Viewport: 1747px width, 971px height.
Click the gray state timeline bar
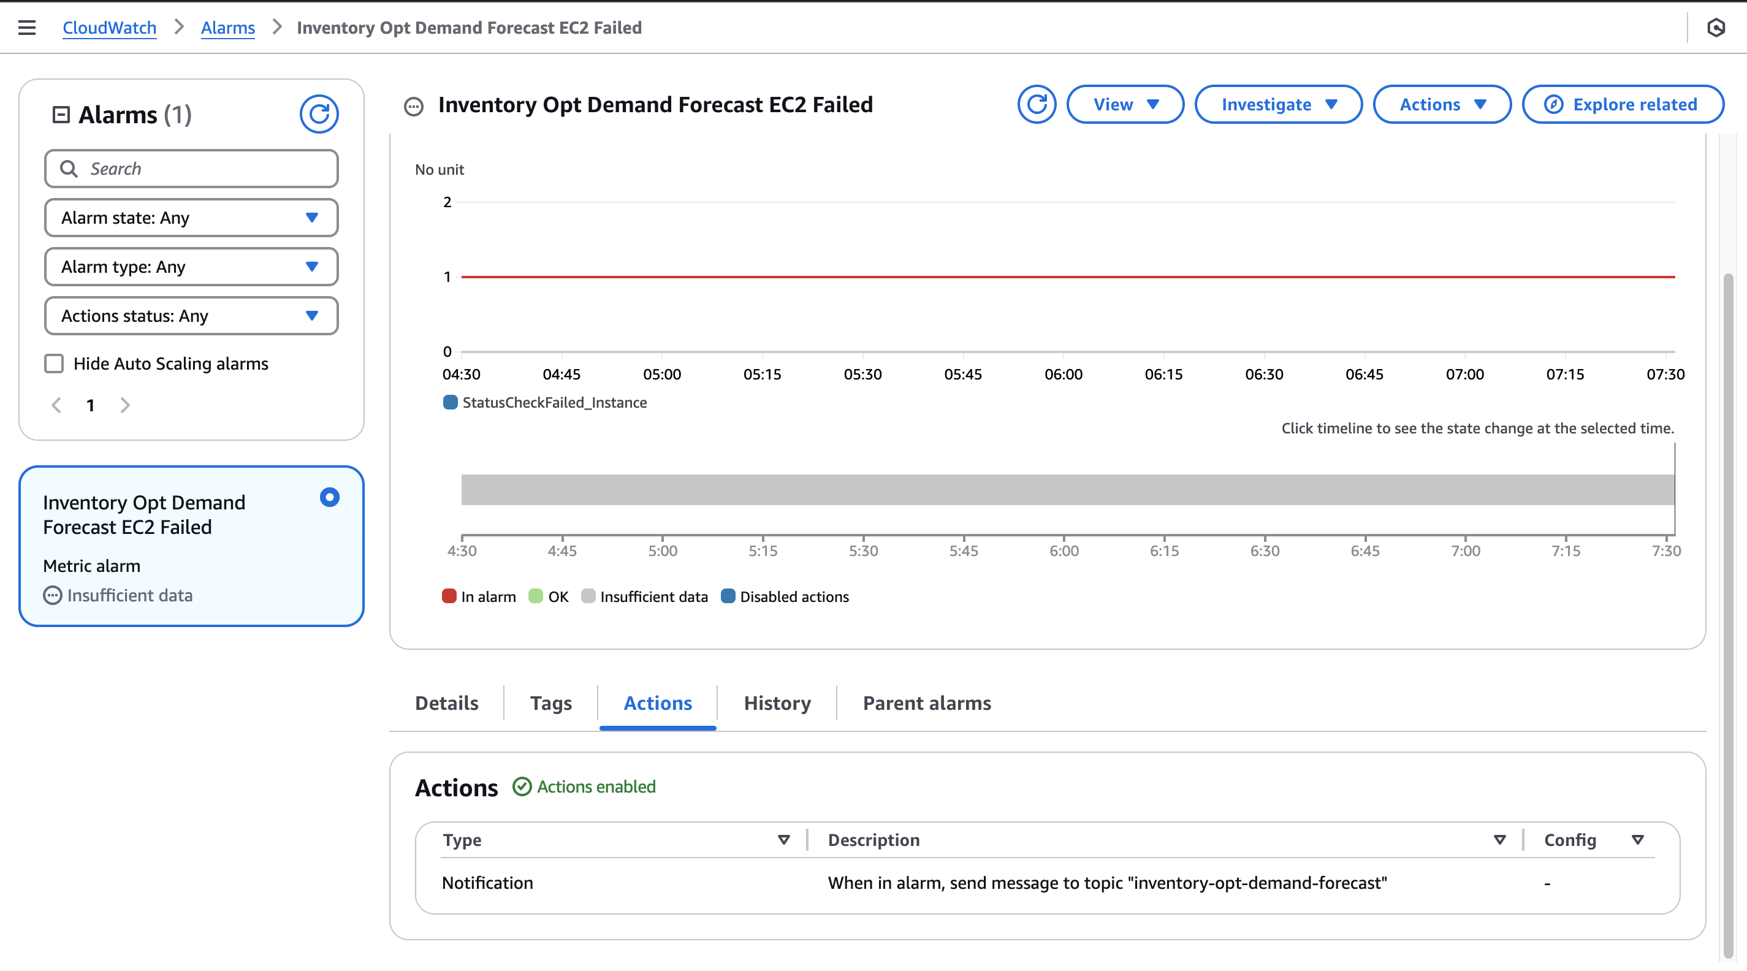[x=1068, y=490]
